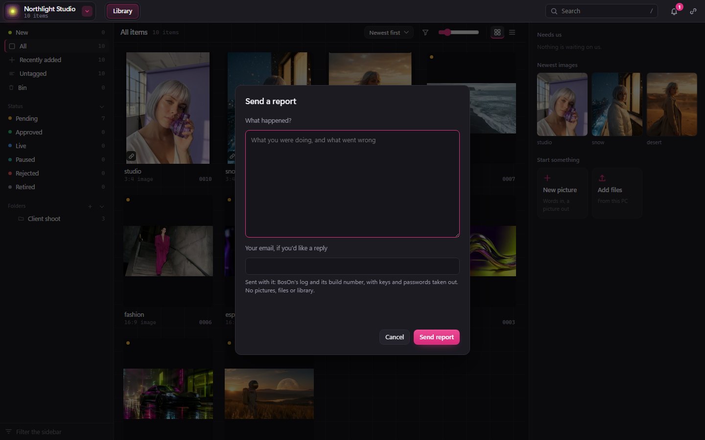705x440 pixels.
Task: Select the Approved status row
Action: (57, 132)
